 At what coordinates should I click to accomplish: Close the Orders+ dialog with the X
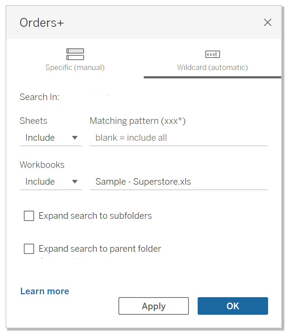(267, 22)
